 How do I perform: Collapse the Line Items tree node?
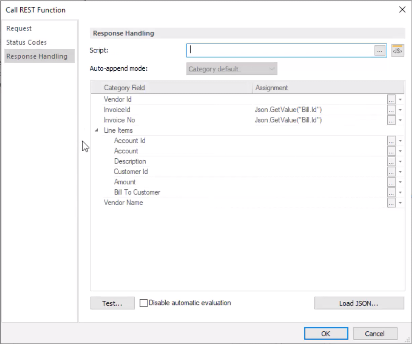pos(96,130)
